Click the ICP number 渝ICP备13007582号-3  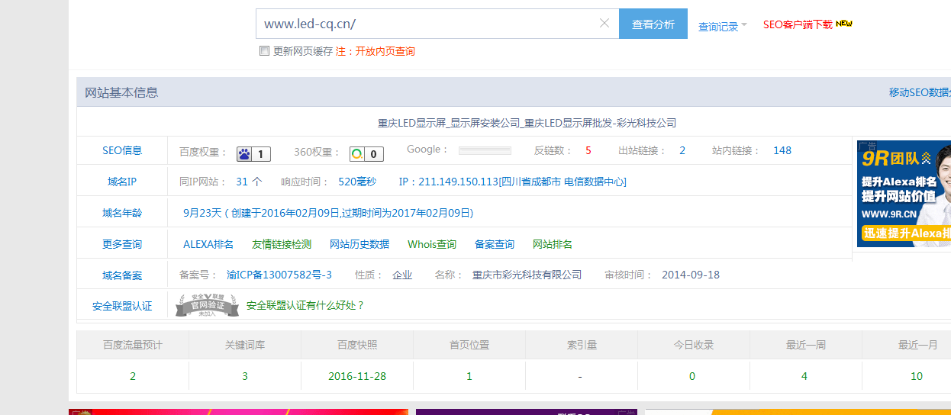pos(279,275)
